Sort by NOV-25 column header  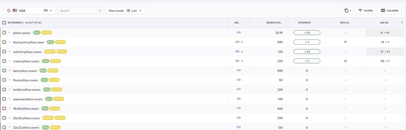point(344,23)
